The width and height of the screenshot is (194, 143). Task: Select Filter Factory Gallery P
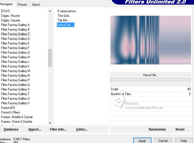point(15,80)
